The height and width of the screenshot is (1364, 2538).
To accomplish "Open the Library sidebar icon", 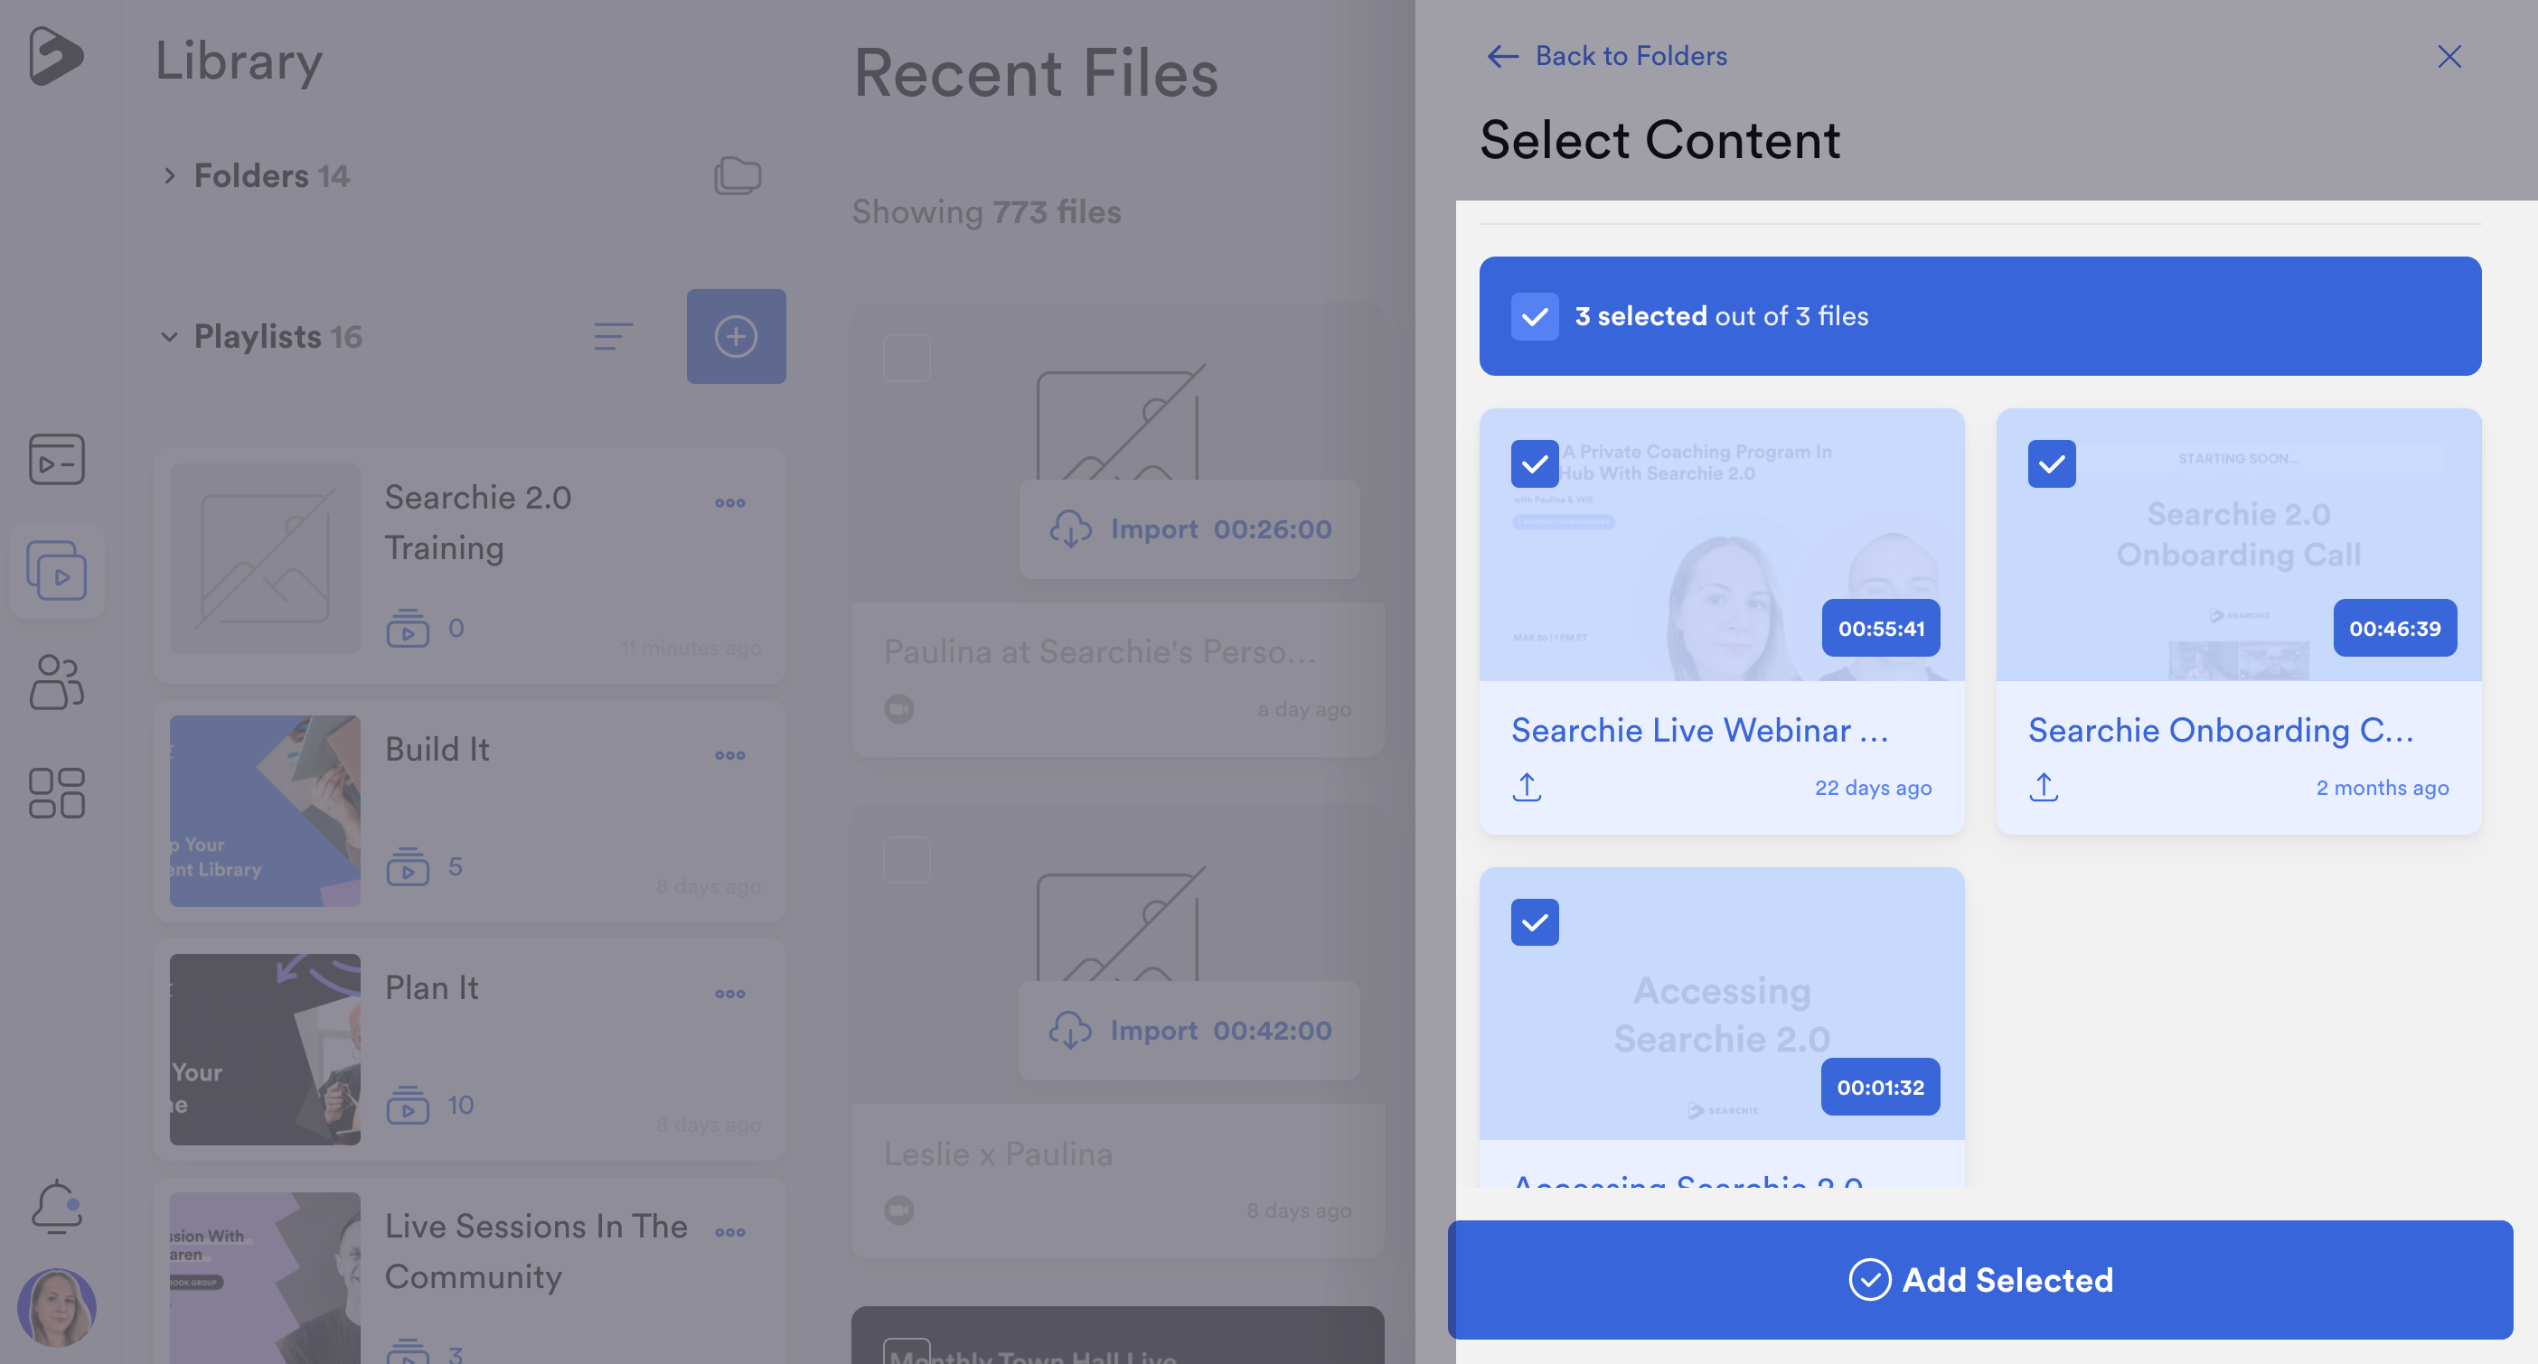I will click(56, 570).
